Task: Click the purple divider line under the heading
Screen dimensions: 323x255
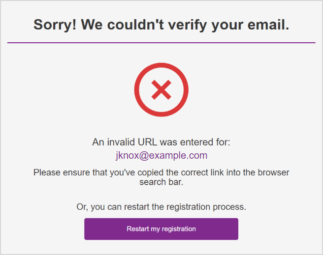Action: (x=161, y=43)
